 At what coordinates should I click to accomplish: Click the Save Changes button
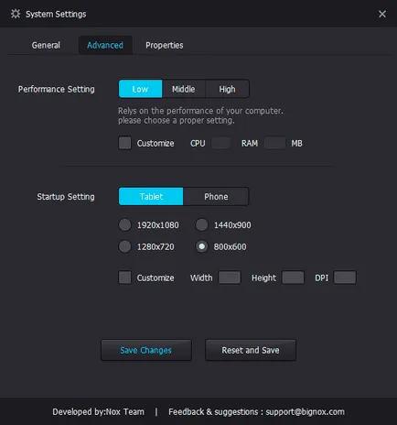click(146, 350)
